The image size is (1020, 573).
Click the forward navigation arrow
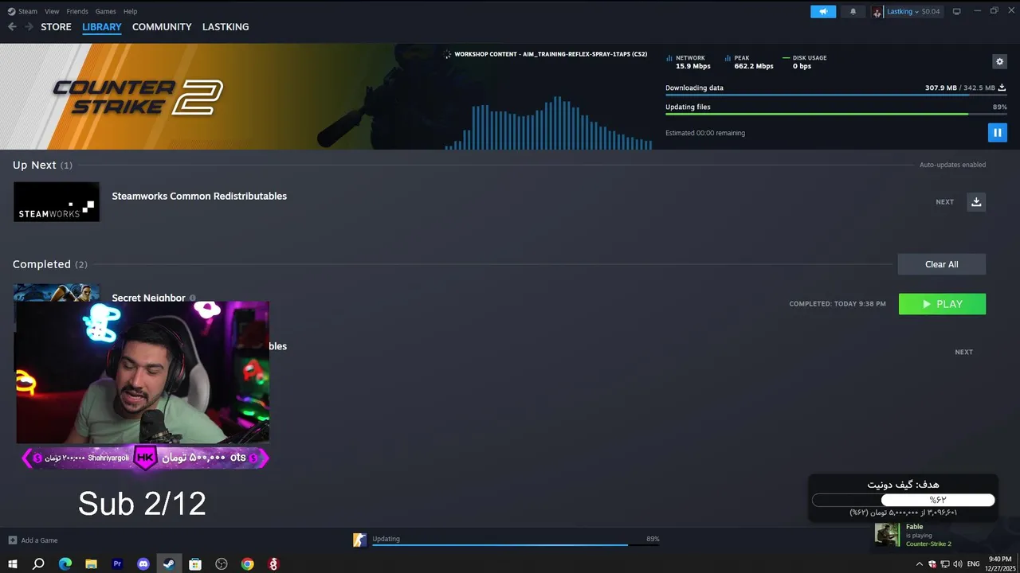[x=29, y=27]
